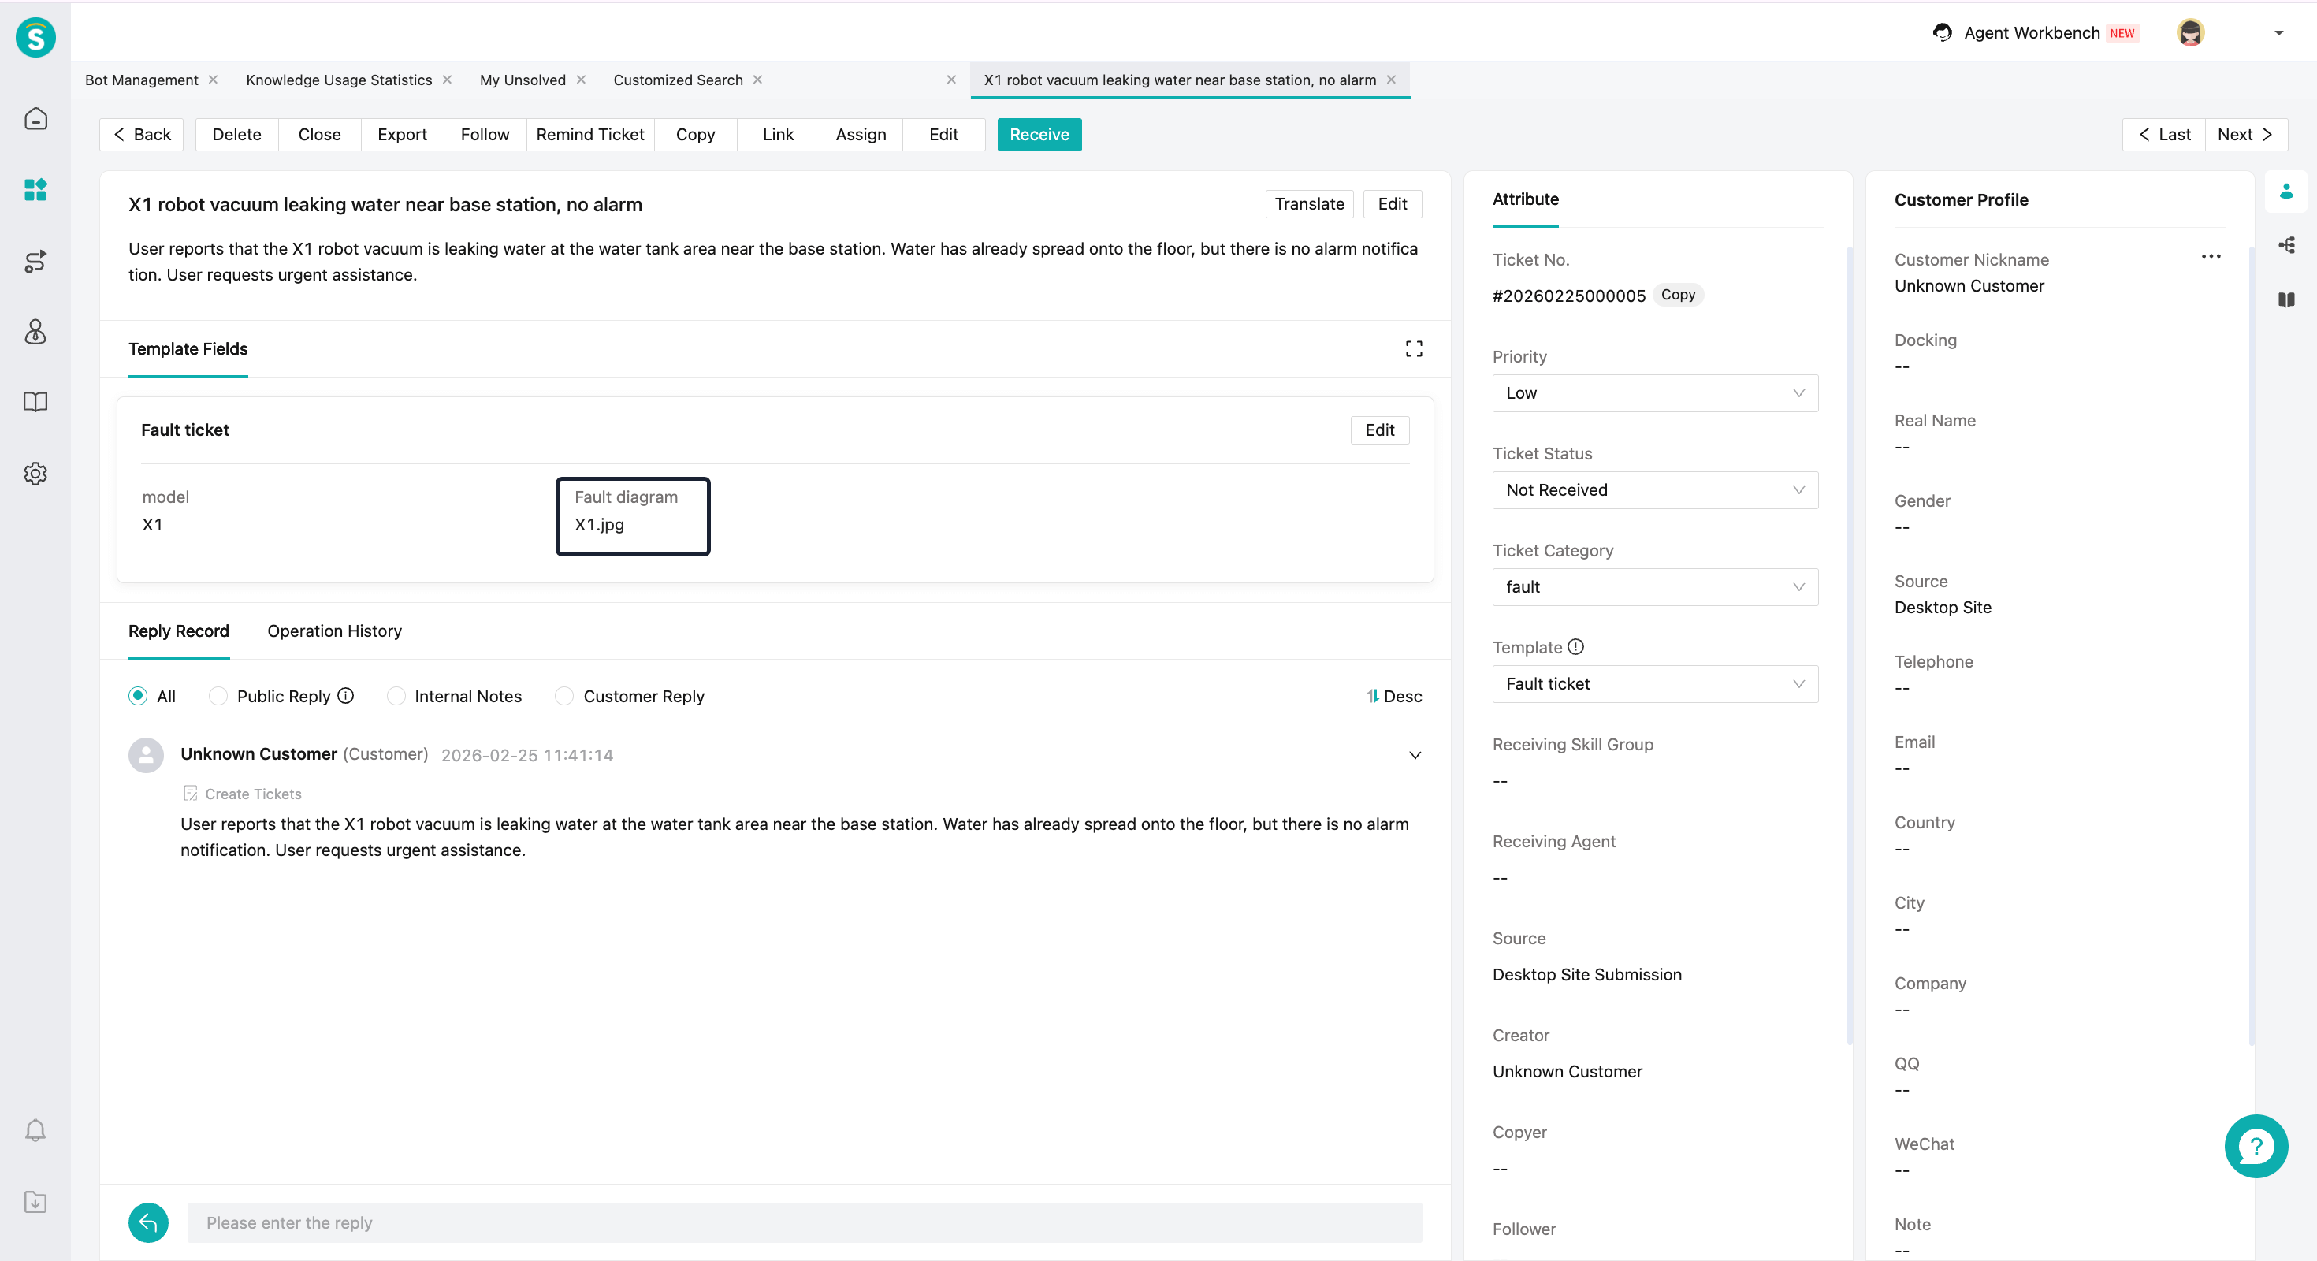This screenshot has height=1261, width=2317.
Task: Expand the Template Fields fullscreen icon
Action: 1413,349
